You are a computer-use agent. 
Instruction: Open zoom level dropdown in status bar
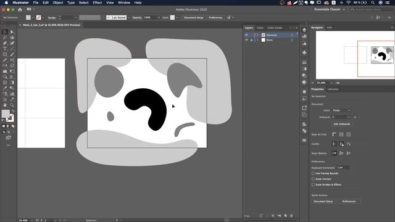tap(32, 220)
